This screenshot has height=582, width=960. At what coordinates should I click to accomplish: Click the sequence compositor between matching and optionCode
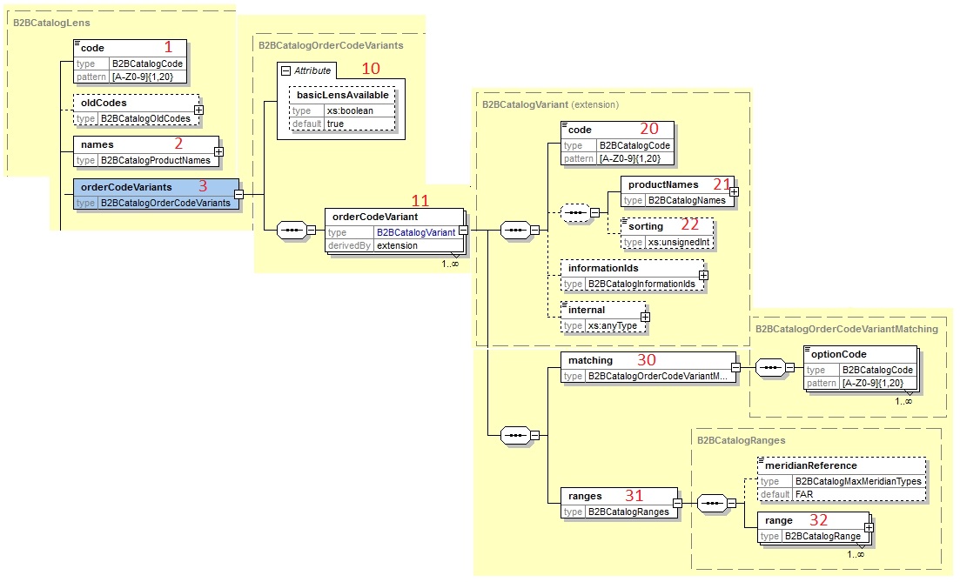click(770, 367)
